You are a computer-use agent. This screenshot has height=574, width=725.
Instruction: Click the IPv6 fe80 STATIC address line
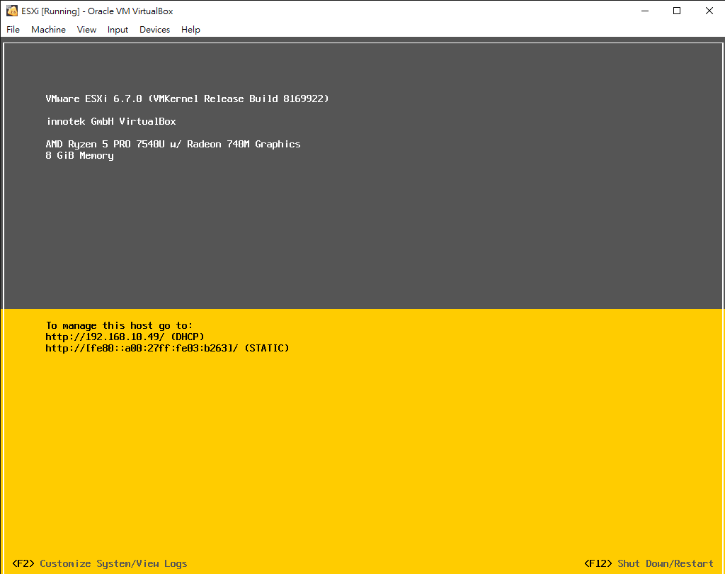click(x=167, y=348)
